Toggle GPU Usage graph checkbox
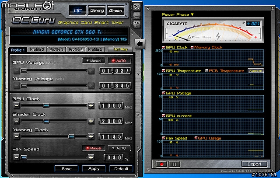 [196, 138]
